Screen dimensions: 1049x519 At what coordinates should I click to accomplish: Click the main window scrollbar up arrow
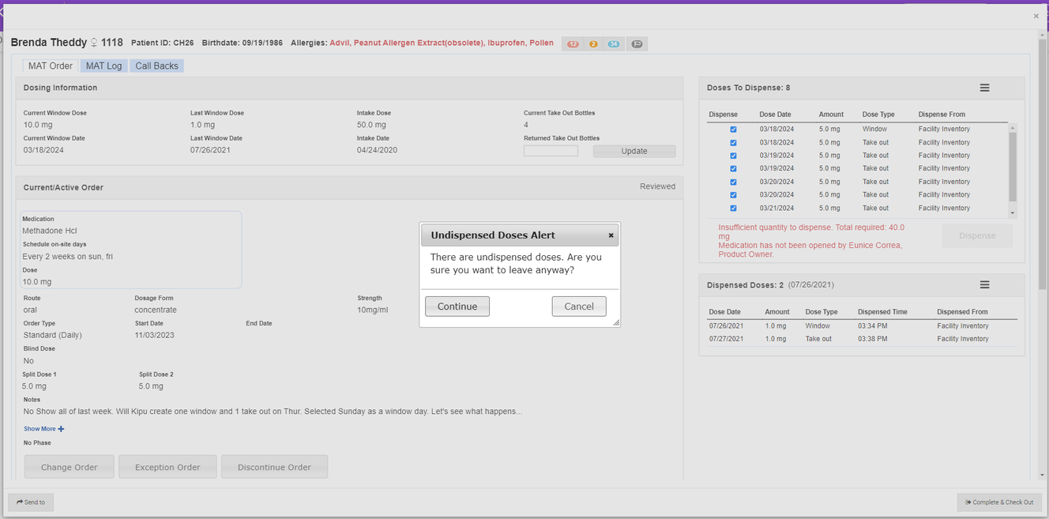coord(1043,35)
